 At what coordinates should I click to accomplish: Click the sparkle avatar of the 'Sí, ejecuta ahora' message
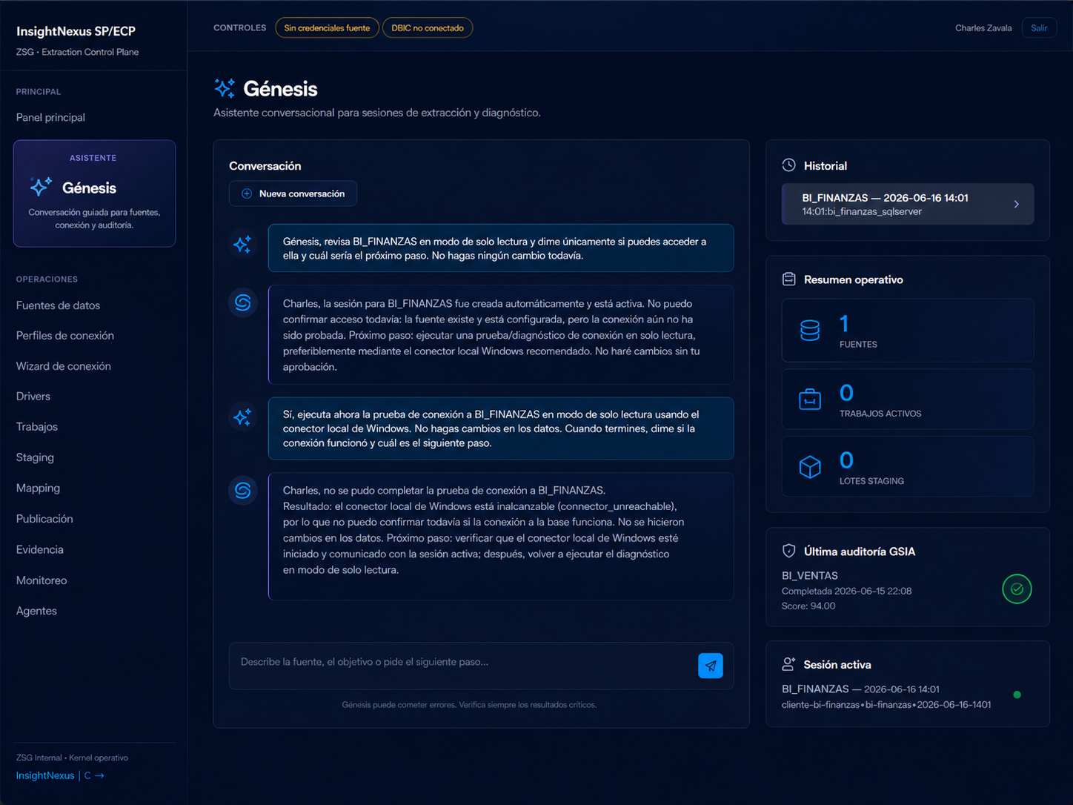(x=242, y=417)
